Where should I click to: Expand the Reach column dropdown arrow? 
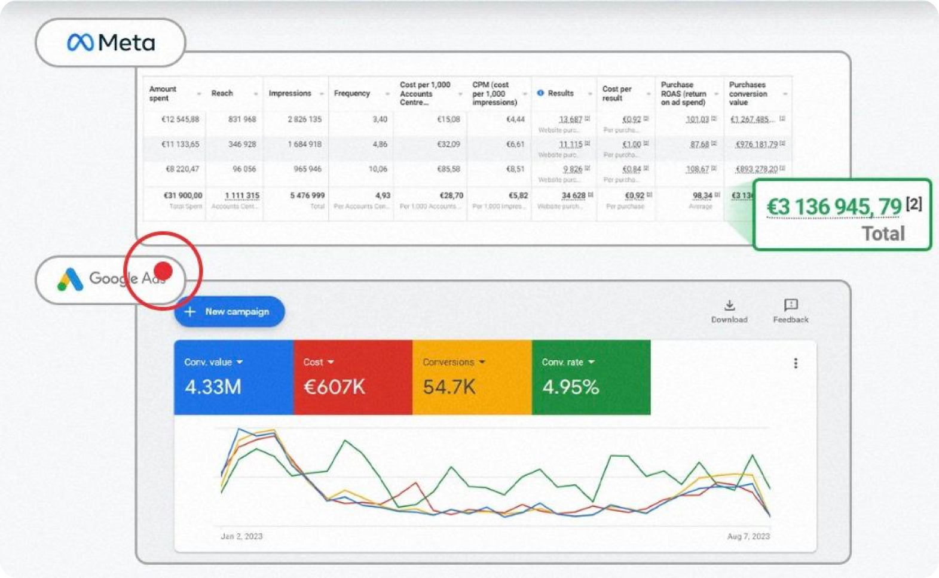(256, 94)
